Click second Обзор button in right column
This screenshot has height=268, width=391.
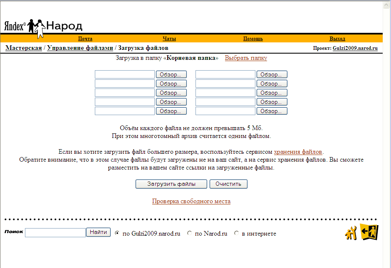272,84
